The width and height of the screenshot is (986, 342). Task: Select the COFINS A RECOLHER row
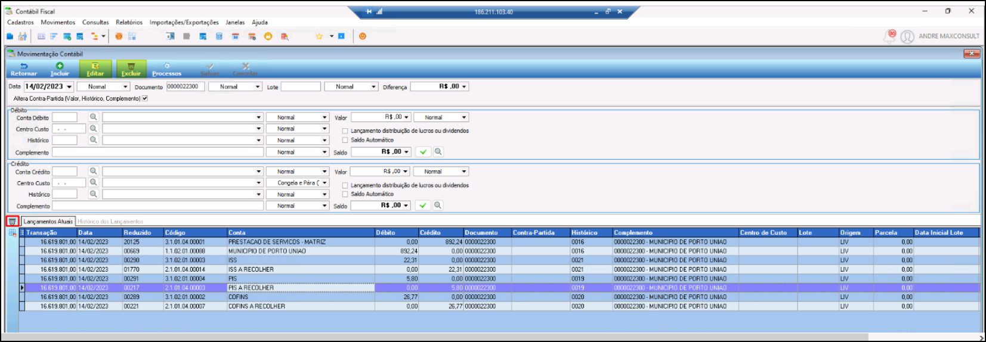pyautogui.click(x=500, y=306)
